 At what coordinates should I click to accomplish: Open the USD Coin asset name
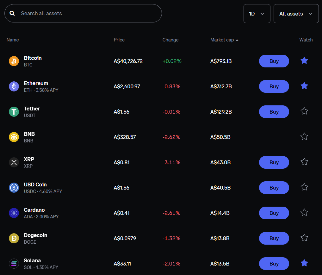click(x=35, y=184)
